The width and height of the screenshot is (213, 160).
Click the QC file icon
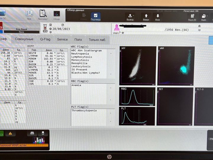pos(3,15)
